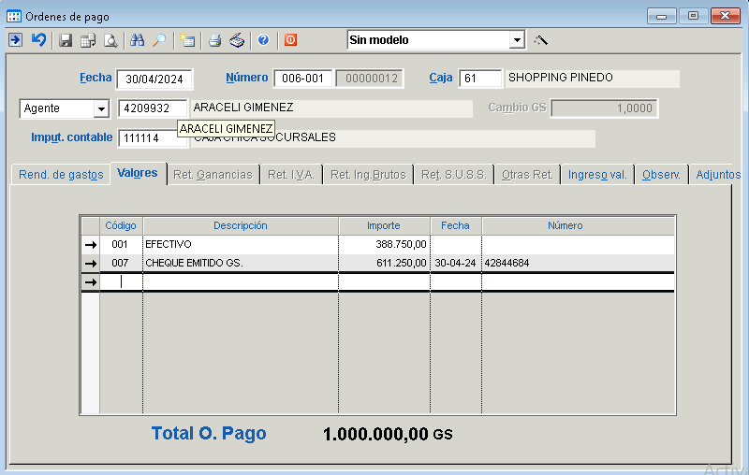Click the Fecha date input field

154,79
